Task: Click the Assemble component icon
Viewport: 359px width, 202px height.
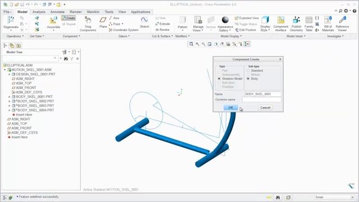Action: 53,21
